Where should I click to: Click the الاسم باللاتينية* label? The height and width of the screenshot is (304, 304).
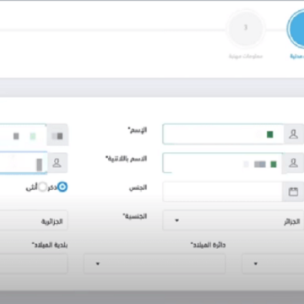point(127,159)
